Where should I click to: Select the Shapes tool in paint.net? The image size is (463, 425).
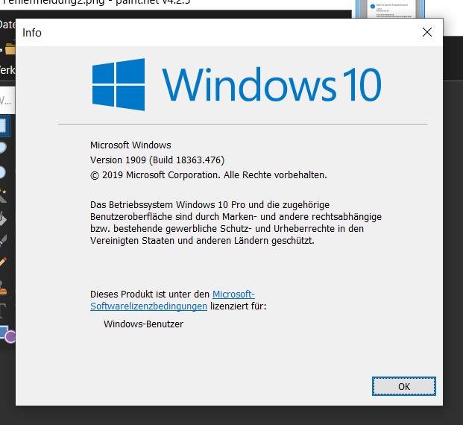pyautogui.click(x=7, y=334)
